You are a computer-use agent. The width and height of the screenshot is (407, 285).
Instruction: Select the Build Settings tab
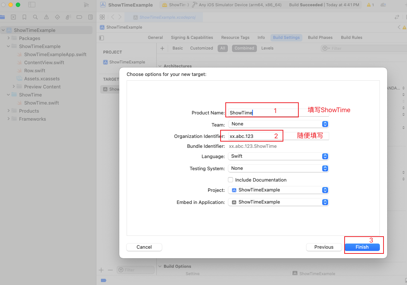[x=286, y=38]
